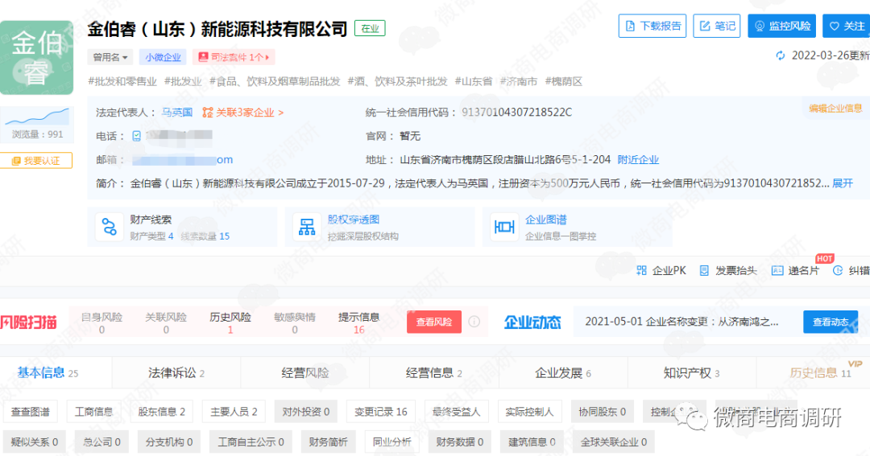Click the 递名片 card icon

pyautogui.click(x=777, y=270)
